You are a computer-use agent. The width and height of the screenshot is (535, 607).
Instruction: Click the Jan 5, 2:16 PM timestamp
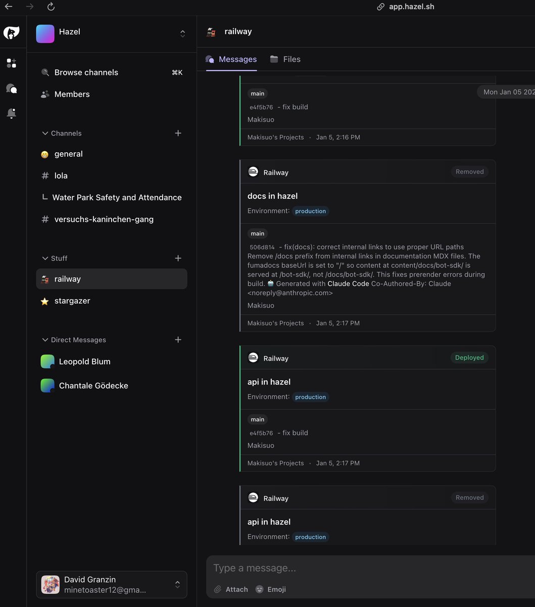coord(338,137)
